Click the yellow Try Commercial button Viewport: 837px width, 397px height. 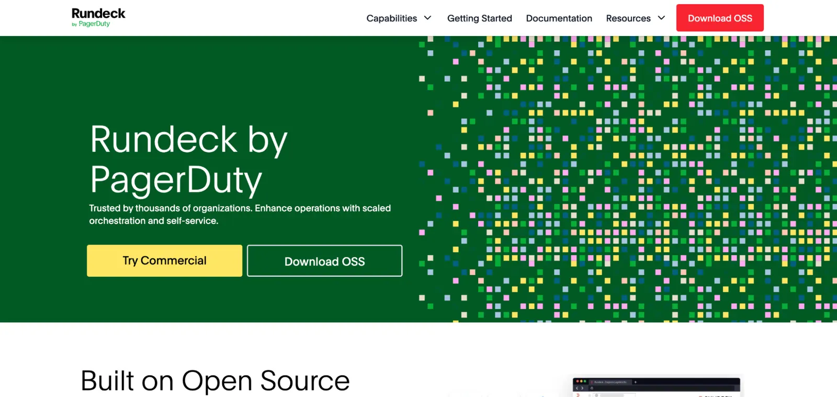click(x=164, y=260)
